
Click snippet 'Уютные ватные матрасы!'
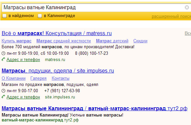96,115
